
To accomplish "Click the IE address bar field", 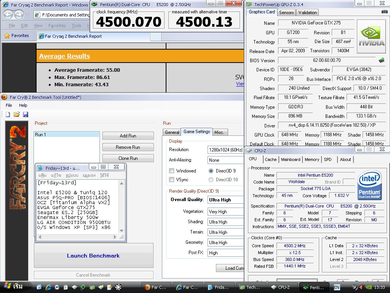I will coord(62,15).
